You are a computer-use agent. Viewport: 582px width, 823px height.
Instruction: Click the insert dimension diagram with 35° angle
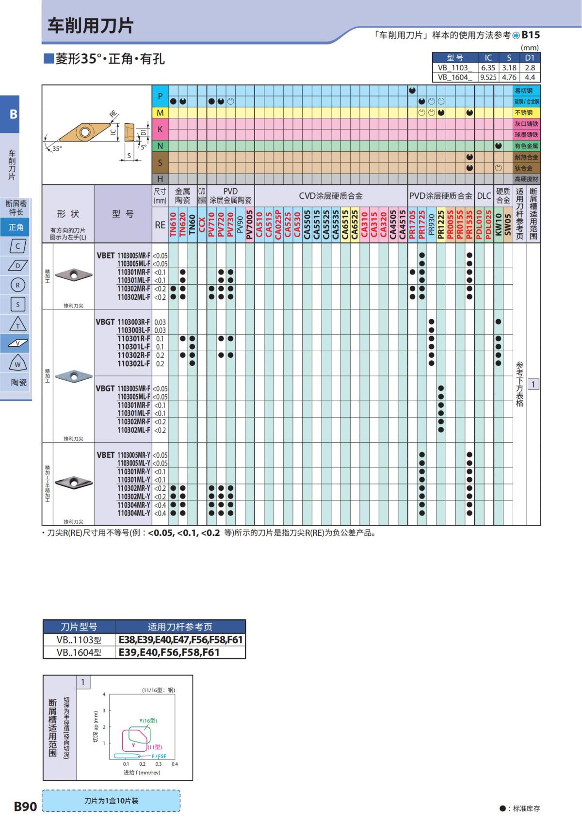tap(97, 135)
